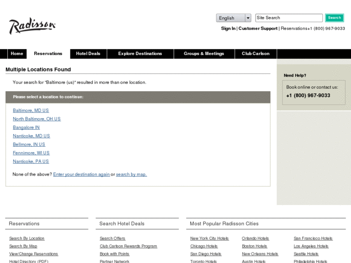
Task: Click the Multiple Locations Found heading
Action: (38, 69)
